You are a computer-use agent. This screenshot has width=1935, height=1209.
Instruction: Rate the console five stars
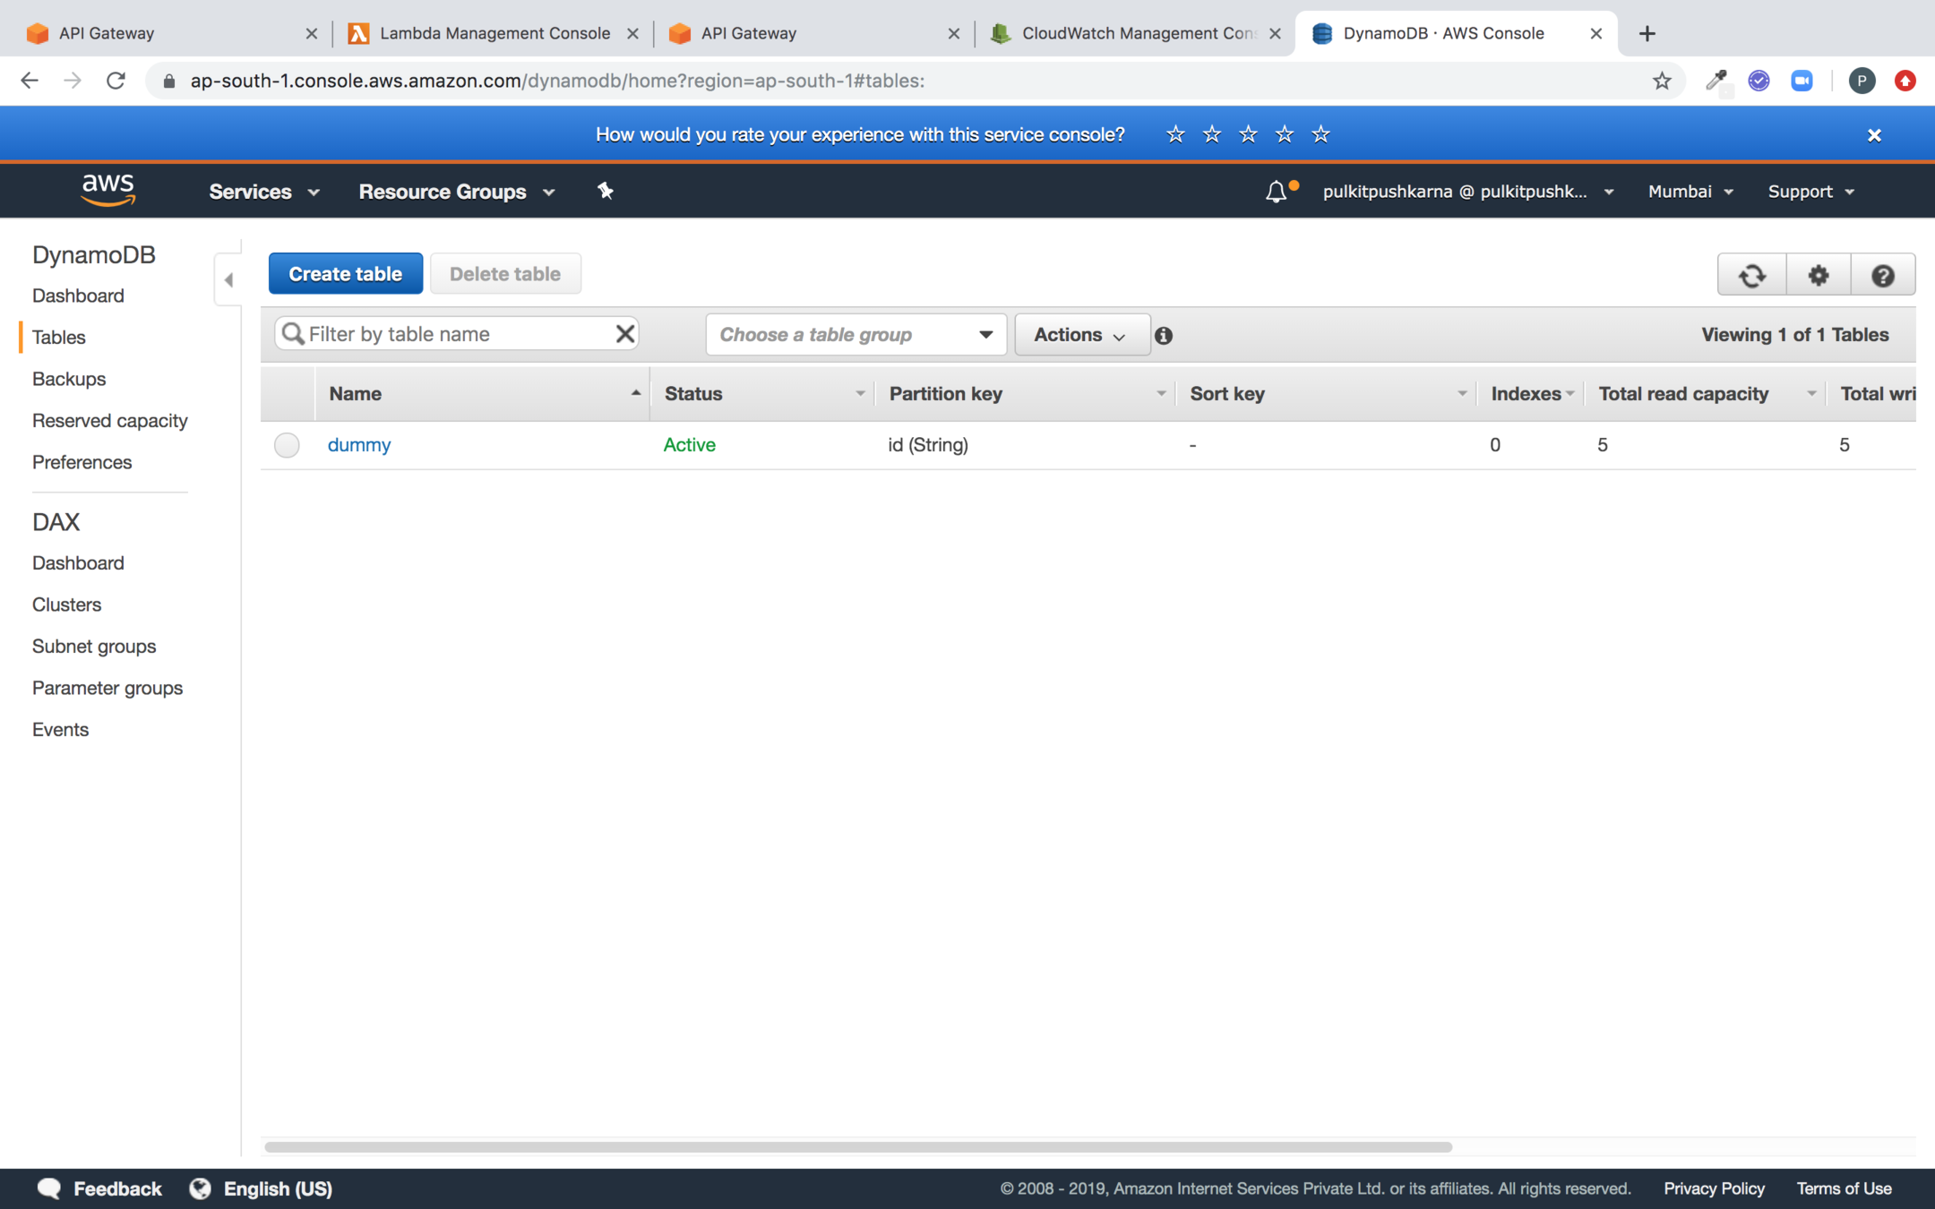pyautogui.click(x=1320, y=134)
